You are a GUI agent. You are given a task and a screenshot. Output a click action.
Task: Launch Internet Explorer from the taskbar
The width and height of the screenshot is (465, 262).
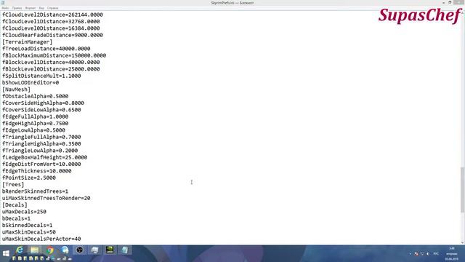(20, 250)
